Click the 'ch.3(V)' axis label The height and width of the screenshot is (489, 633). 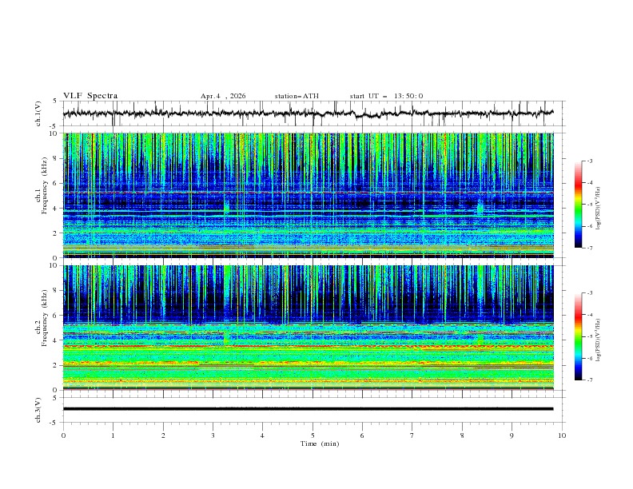[x=38, y=410]
